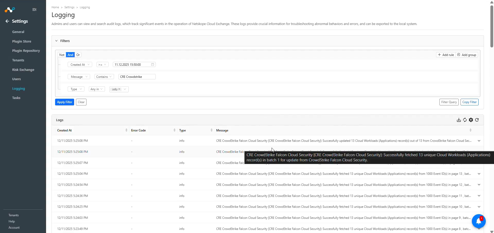Open Tenants in the Settings menu

18,60
